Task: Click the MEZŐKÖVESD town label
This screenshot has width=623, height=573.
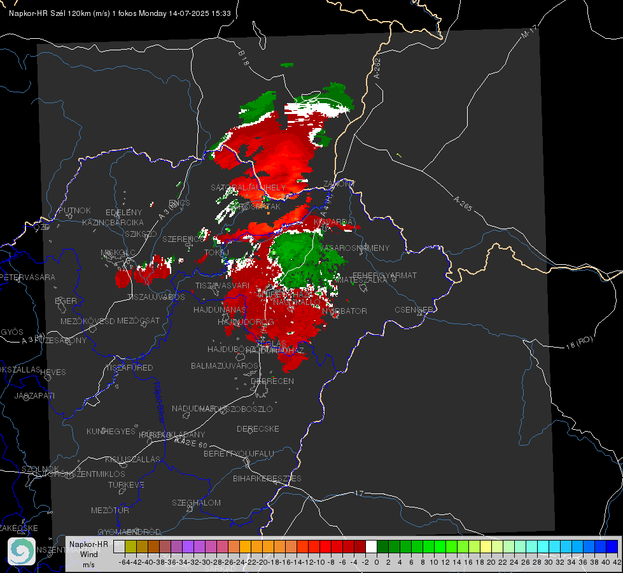Action: (87, 321)
